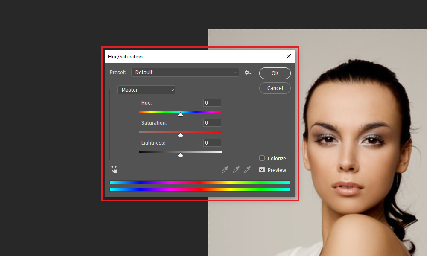427x256 pixels.
Task: Expand the Master channel dropdown
Action: click(146, 90)
